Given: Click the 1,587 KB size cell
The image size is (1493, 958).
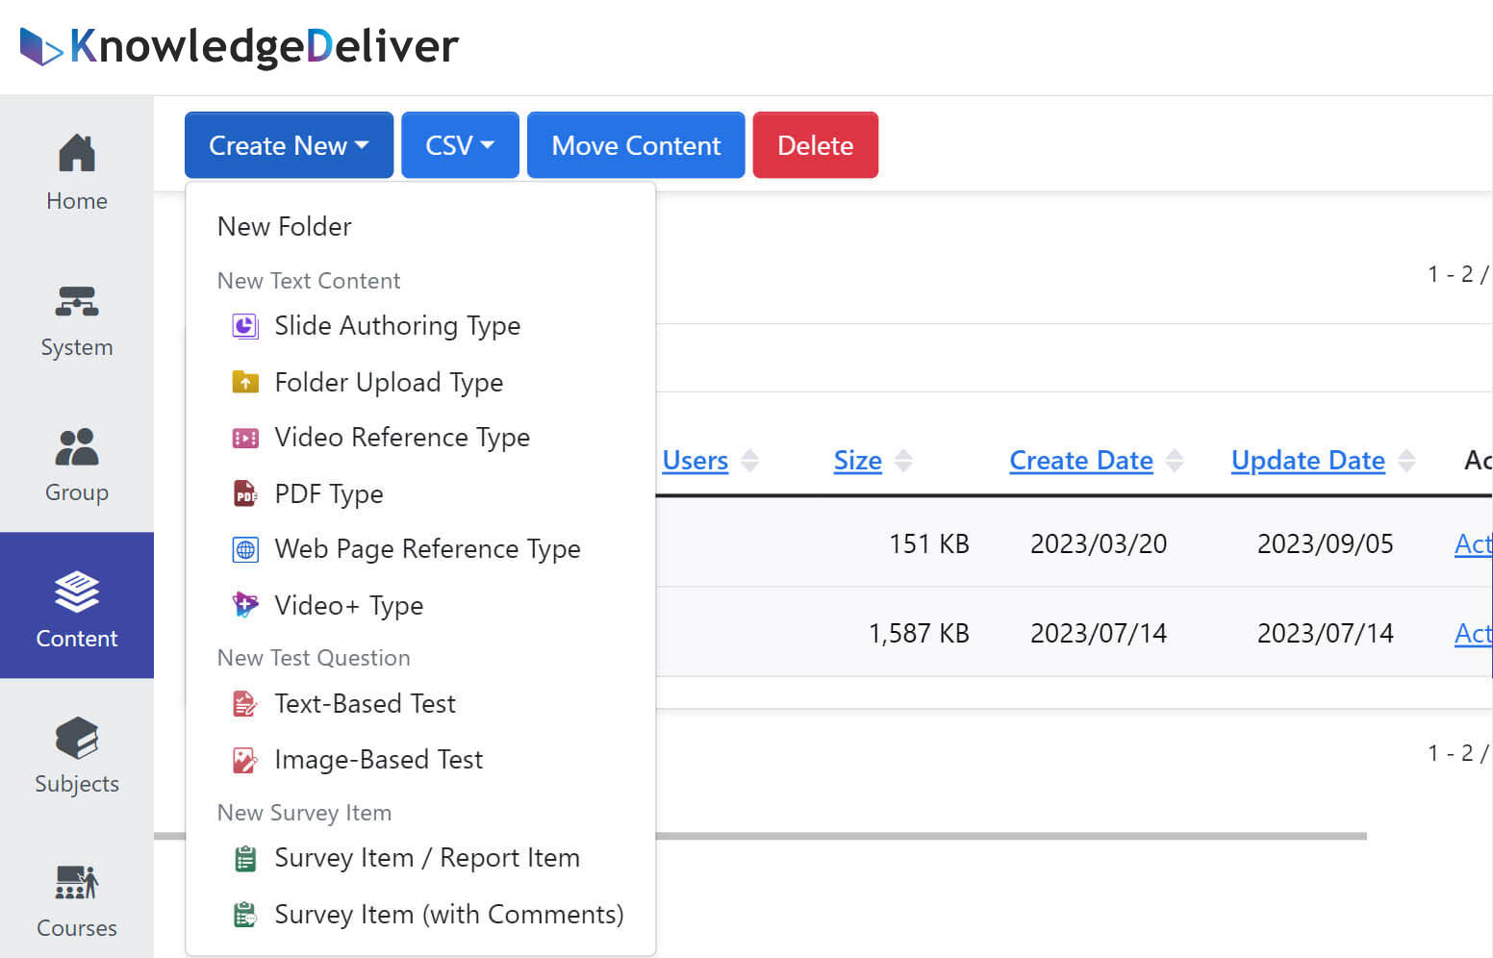Looking at the screenshot, I should (x=919, y=634).
